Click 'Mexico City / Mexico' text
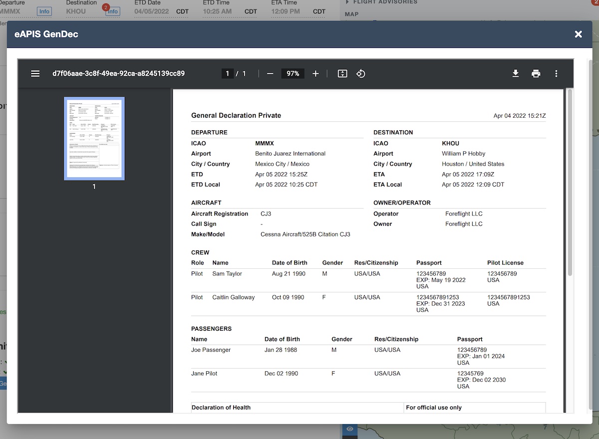 (282, 164)
